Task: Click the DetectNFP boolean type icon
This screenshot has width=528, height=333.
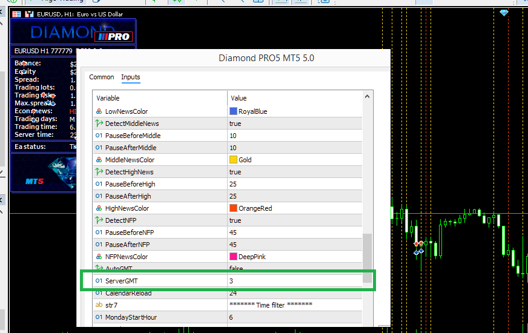Action: tap(99, 220)
